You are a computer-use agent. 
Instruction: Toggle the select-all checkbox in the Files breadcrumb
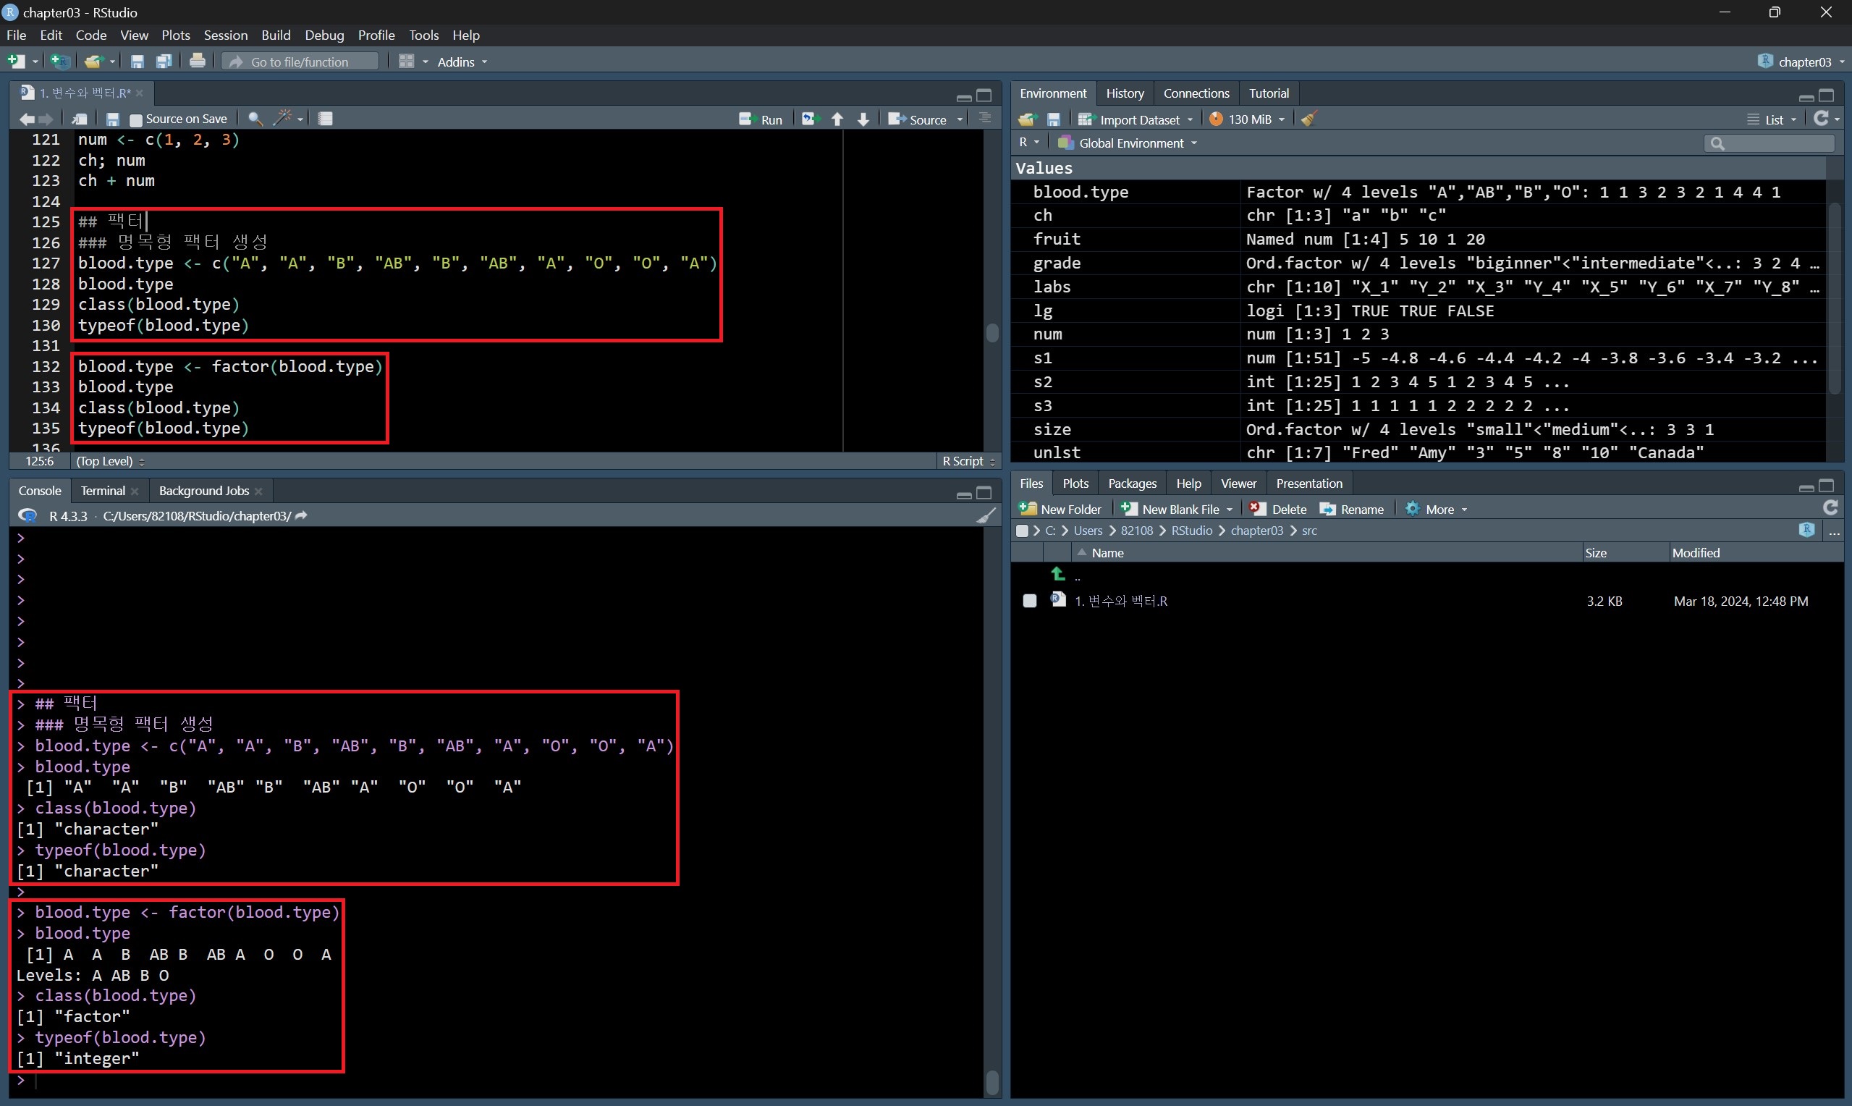pyautogui.click(x=1022, y=531)
